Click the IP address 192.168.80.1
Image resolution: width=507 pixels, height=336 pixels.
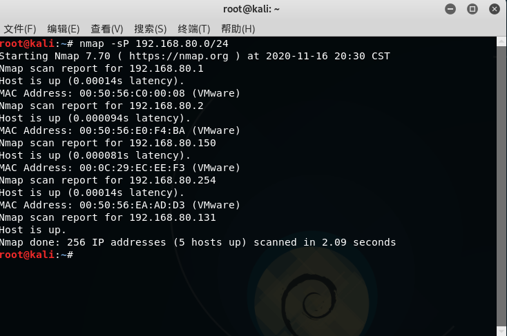tap(166, 68)
